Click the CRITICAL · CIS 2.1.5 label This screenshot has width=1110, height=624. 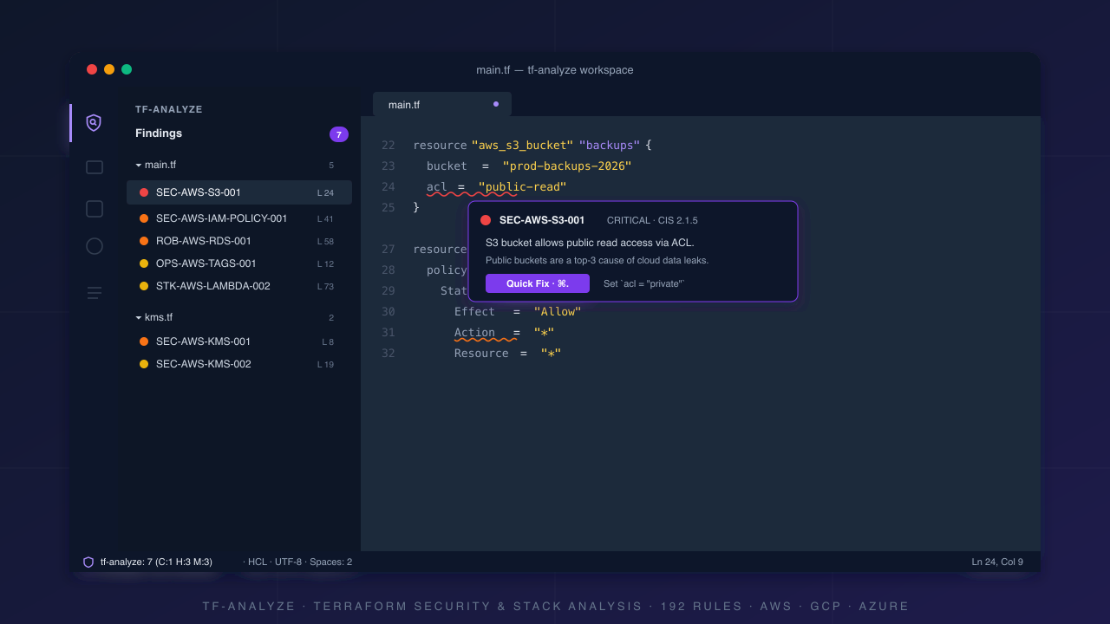click(652, 220)
